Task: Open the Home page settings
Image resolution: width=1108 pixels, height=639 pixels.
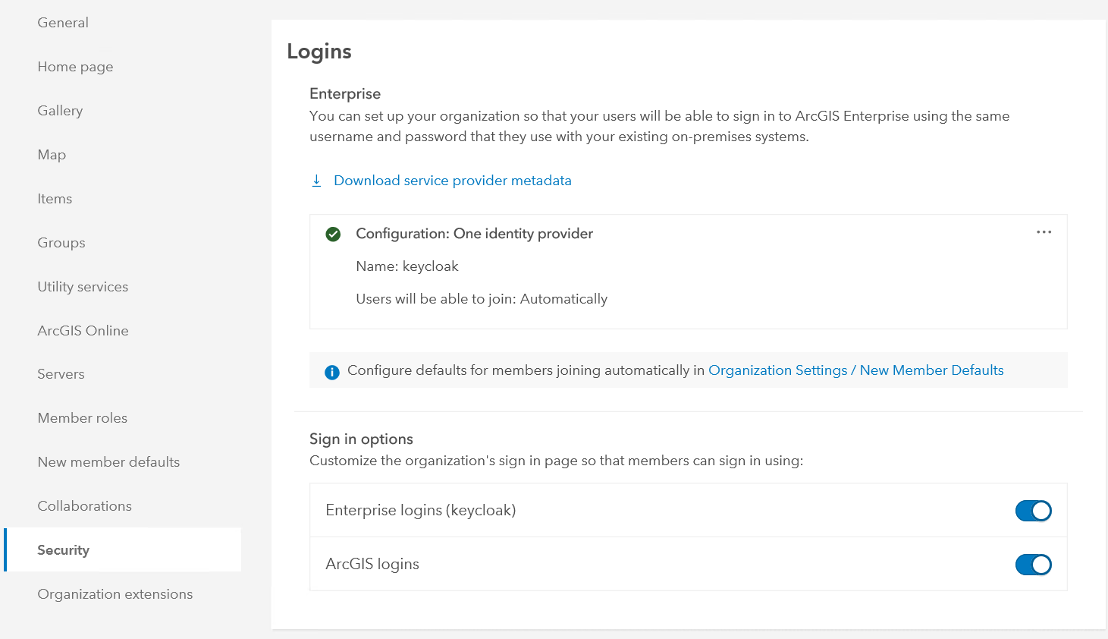Action: pyautogui.click(x=75, y=66)
